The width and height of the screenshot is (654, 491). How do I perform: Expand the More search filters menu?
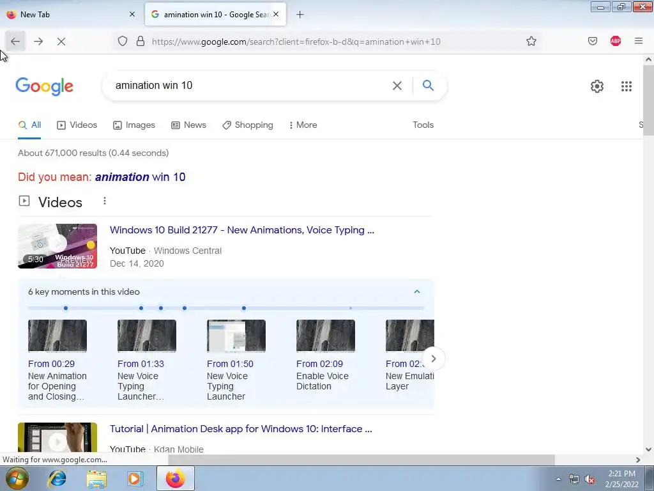303,125
